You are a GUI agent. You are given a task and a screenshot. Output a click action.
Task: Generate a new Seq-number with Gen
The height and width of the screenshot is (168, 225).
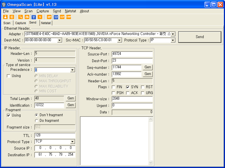[x=148, y=67]
